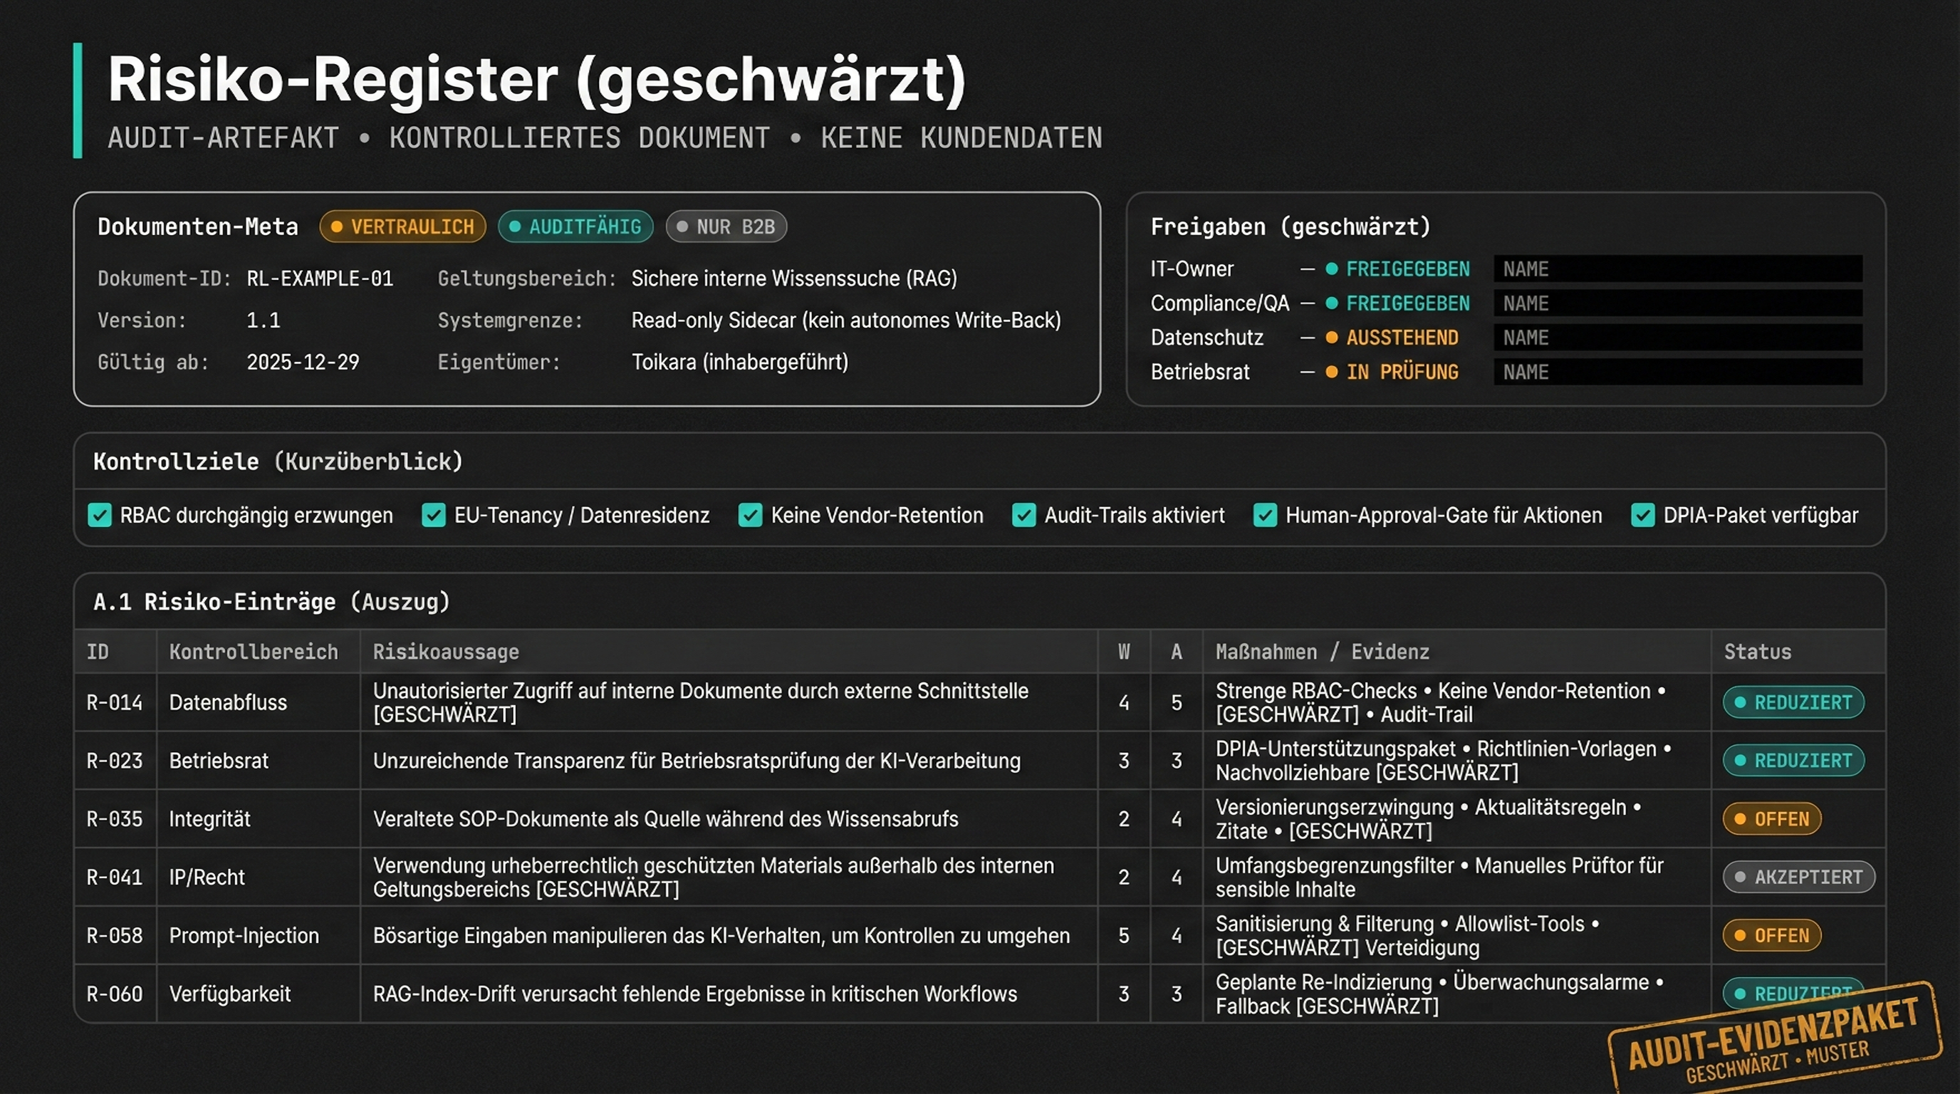Click the AKZEPTIERT status pill for R-041

1799,877
